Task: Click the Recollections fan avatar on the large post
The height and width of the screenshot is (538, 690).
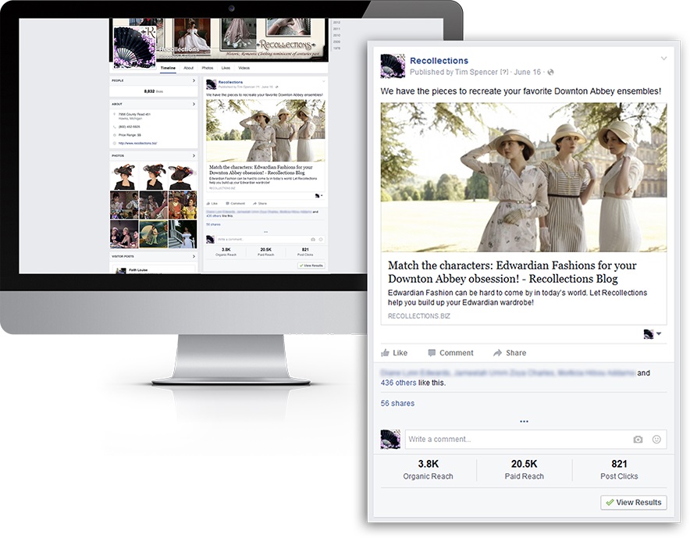Action: point(392,66)
